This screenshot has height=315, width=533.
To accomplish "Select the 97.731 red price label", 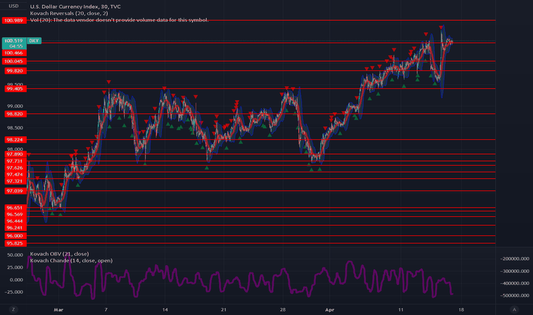I will (x=15, y=161).
